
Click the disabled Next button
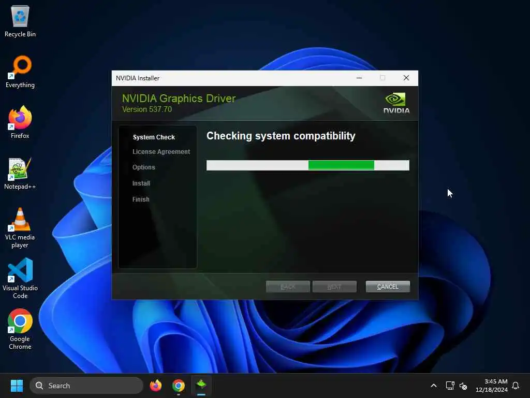pyautogui.click(x=334, y=287)
